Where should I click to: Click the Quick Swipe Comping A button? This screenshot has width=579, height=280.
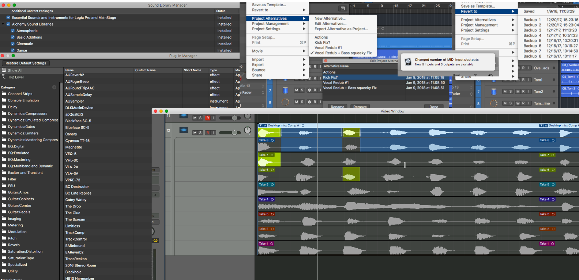[x=265, y=126]
